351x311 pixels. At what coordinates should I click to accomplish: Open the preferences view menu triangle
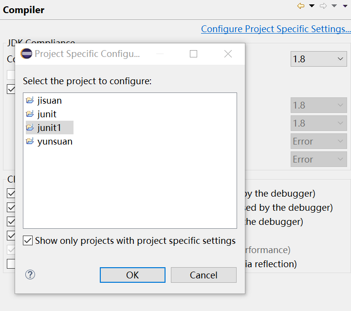click(x=345, y=6)
